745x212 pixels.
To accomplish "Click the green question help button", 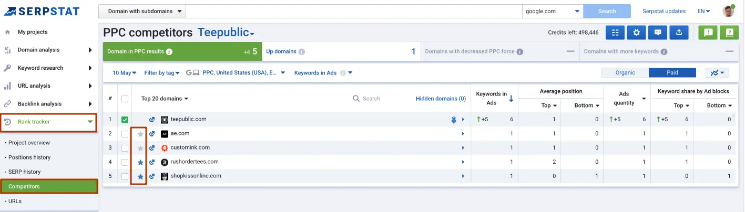I will [x=729, y=33].
